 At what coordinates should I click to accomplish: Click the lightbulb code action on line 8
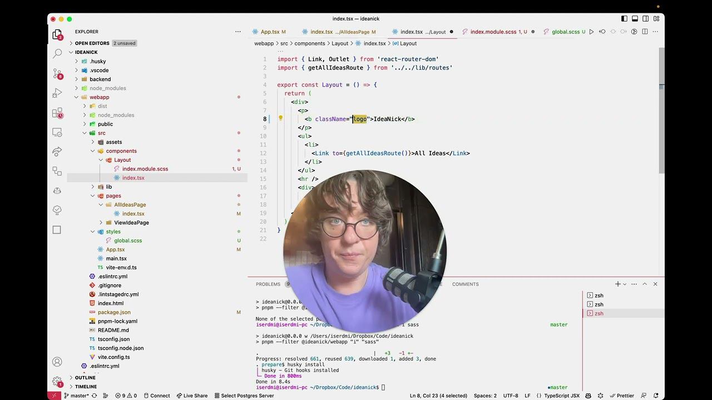[x=280, y=118]
